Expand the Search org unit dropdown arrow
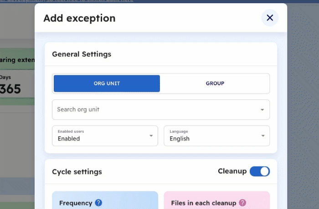This screenshot has width=319, height=209. [262, 110]
